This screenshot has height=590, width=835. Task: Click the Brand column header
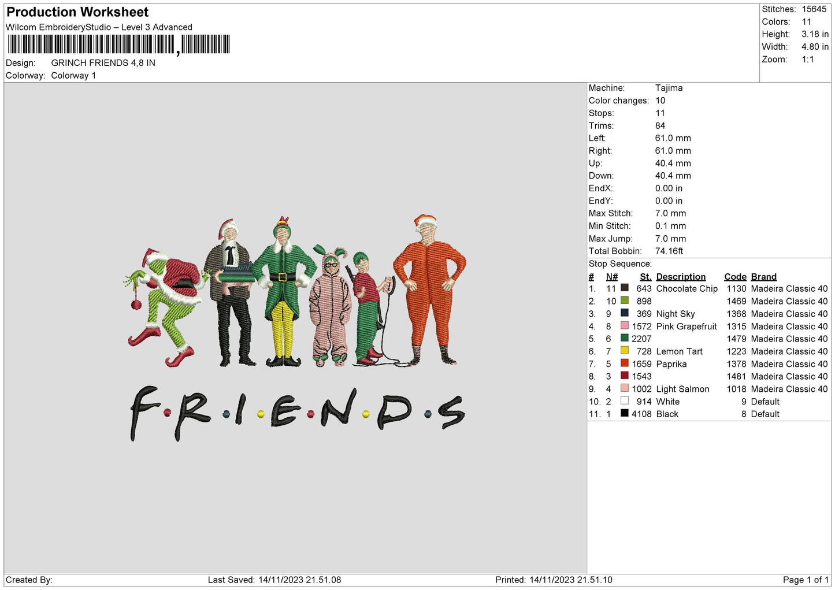[x=764, y=277]
